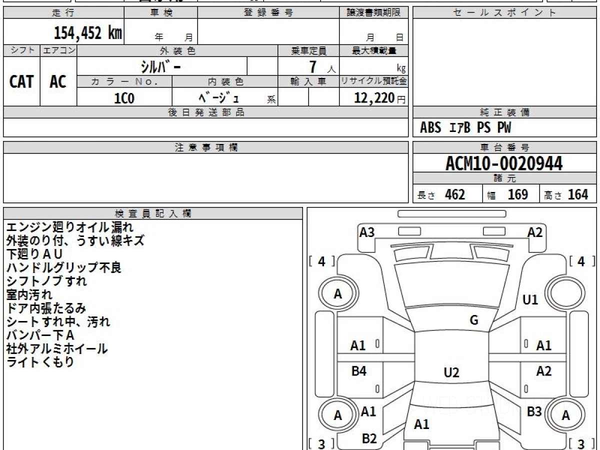600x450 pixels.
Task: Click the カラーNo. label
Action: coord(124,81)
